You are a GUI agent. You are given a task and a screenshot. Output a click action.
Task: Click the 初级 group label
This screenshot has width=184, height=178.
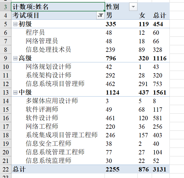point(25,24)
